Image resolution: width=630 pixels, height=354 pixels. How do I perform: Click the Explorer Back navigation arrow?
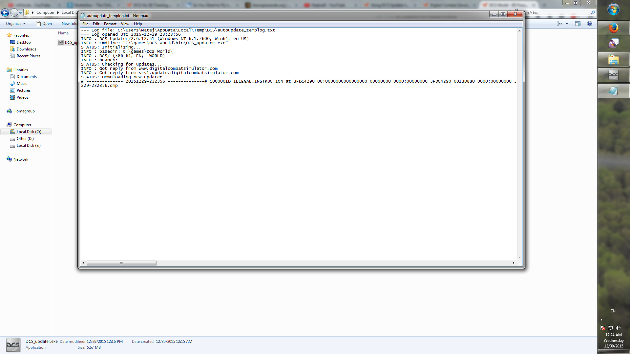pyautogui.click(x=5, y=13)
